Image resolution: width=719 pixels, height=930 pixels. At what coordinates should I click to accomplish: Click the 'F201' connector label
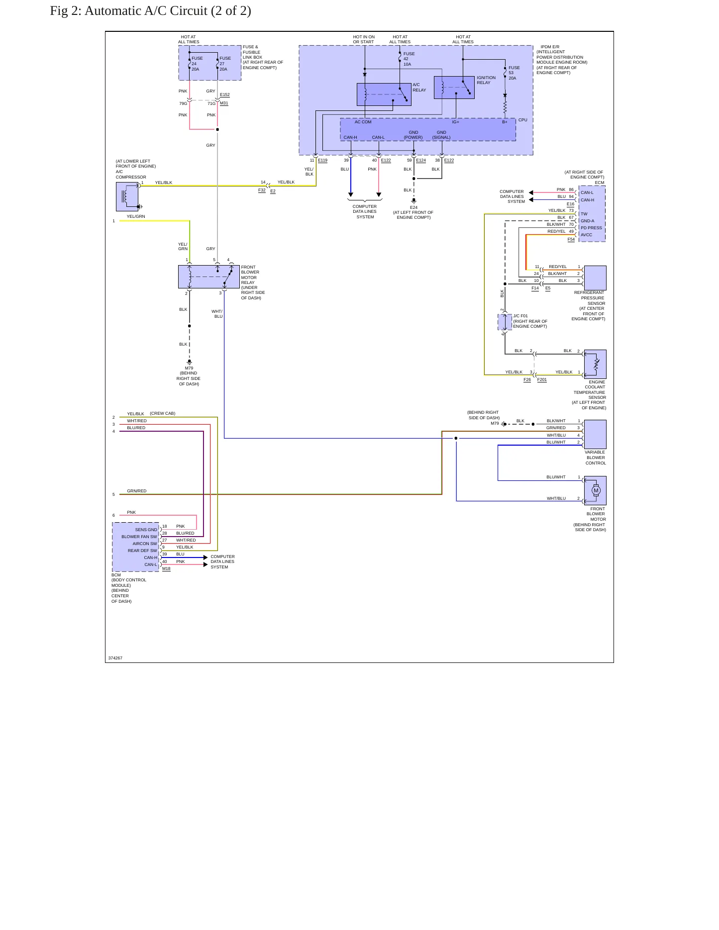(x=542, y=379)
